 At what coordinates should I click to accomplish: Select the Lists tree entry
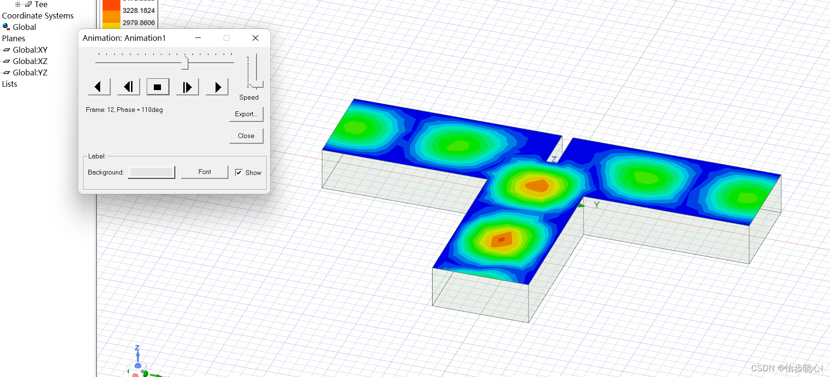pyautogui.click(x=9, y=84)
